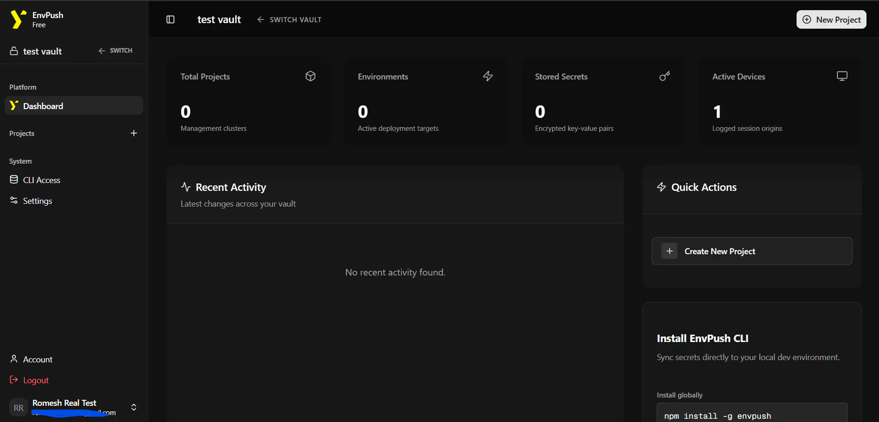879x422 pixels.
Task: Click the 'Latest changes across your vault' text
Action: coord(238,204)
